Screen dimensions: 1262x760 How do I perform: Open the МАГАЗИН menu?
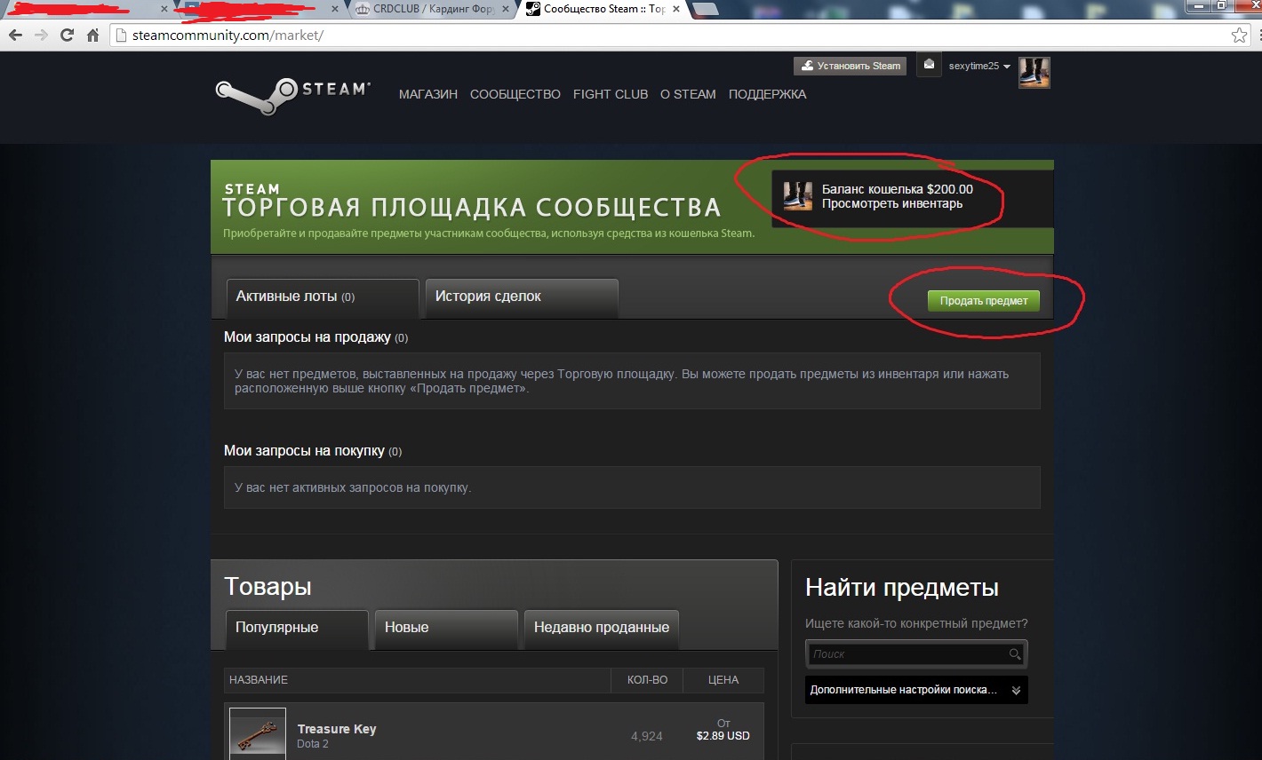[x=428, y=94]
